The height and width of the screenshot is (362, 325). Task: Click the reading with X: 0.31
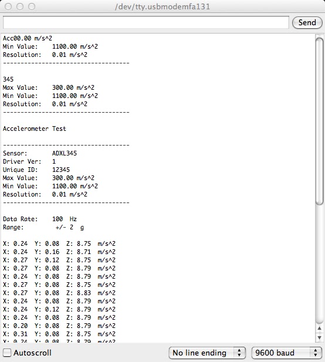pos(59,334)
